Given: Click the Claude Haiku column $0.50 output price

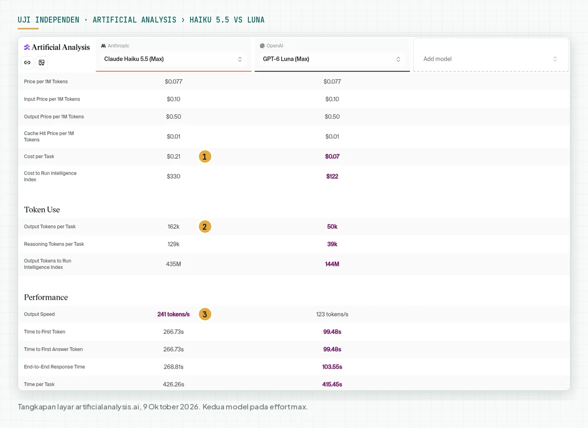Looking at the screenshot, I should [173, 117].
